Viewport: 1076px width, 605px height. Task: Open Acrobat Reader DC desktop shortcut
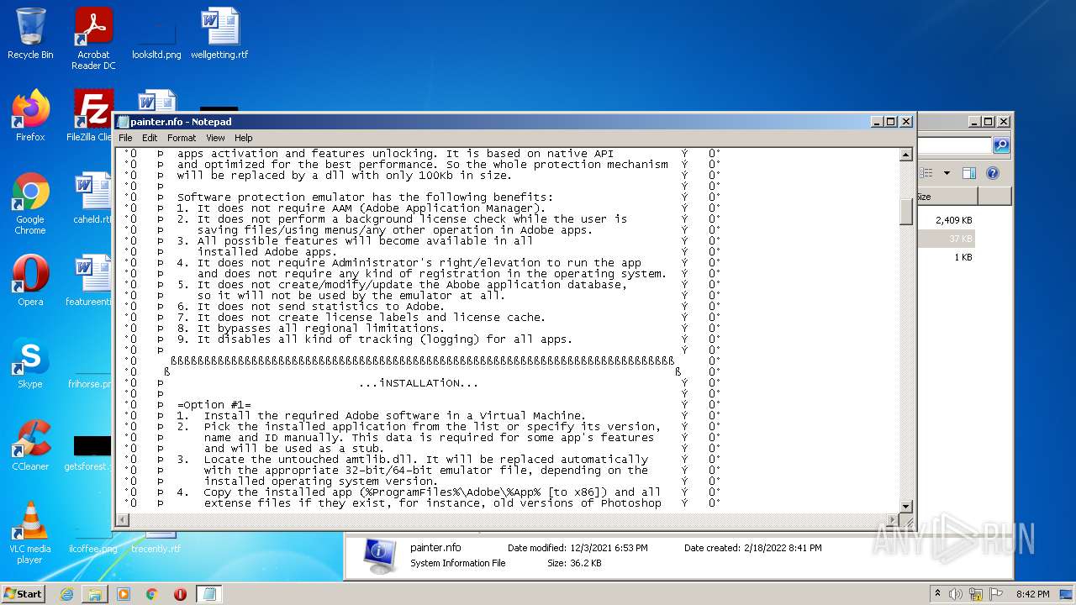(x=93, y=39)
